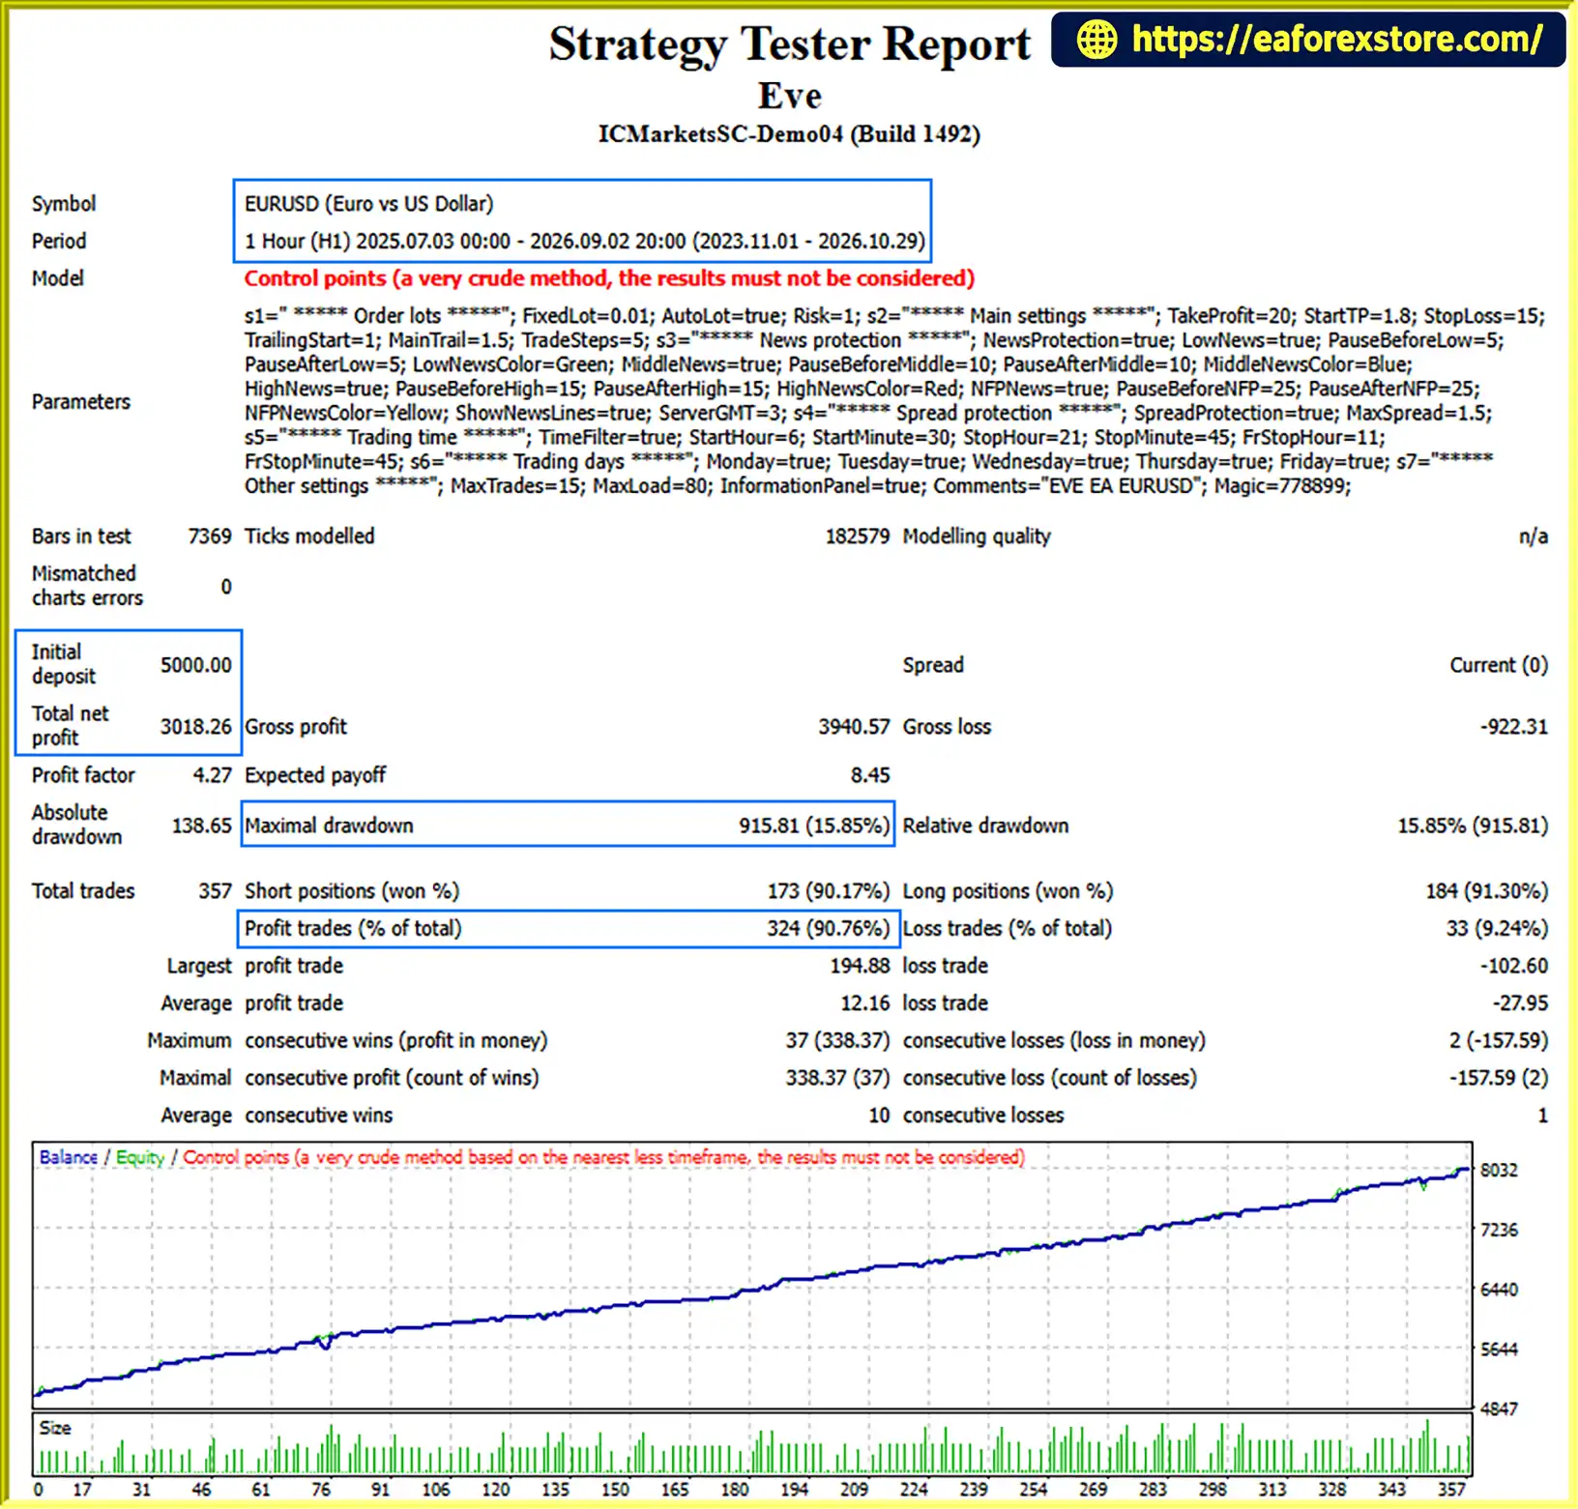Image resolution: width=1578 pixels, height=1509 pixels.
Task: Click the Relative drawdown value 15.85% (915.81)
Action: [x=1473, y=826]
